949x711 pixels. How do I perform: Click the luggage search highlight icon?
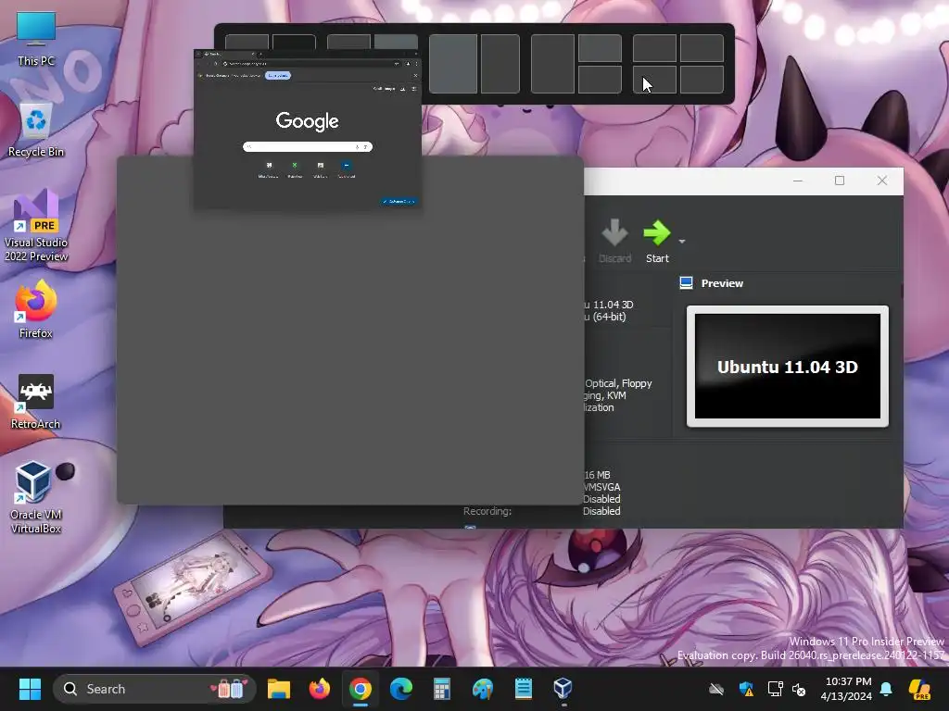[230, 689]
